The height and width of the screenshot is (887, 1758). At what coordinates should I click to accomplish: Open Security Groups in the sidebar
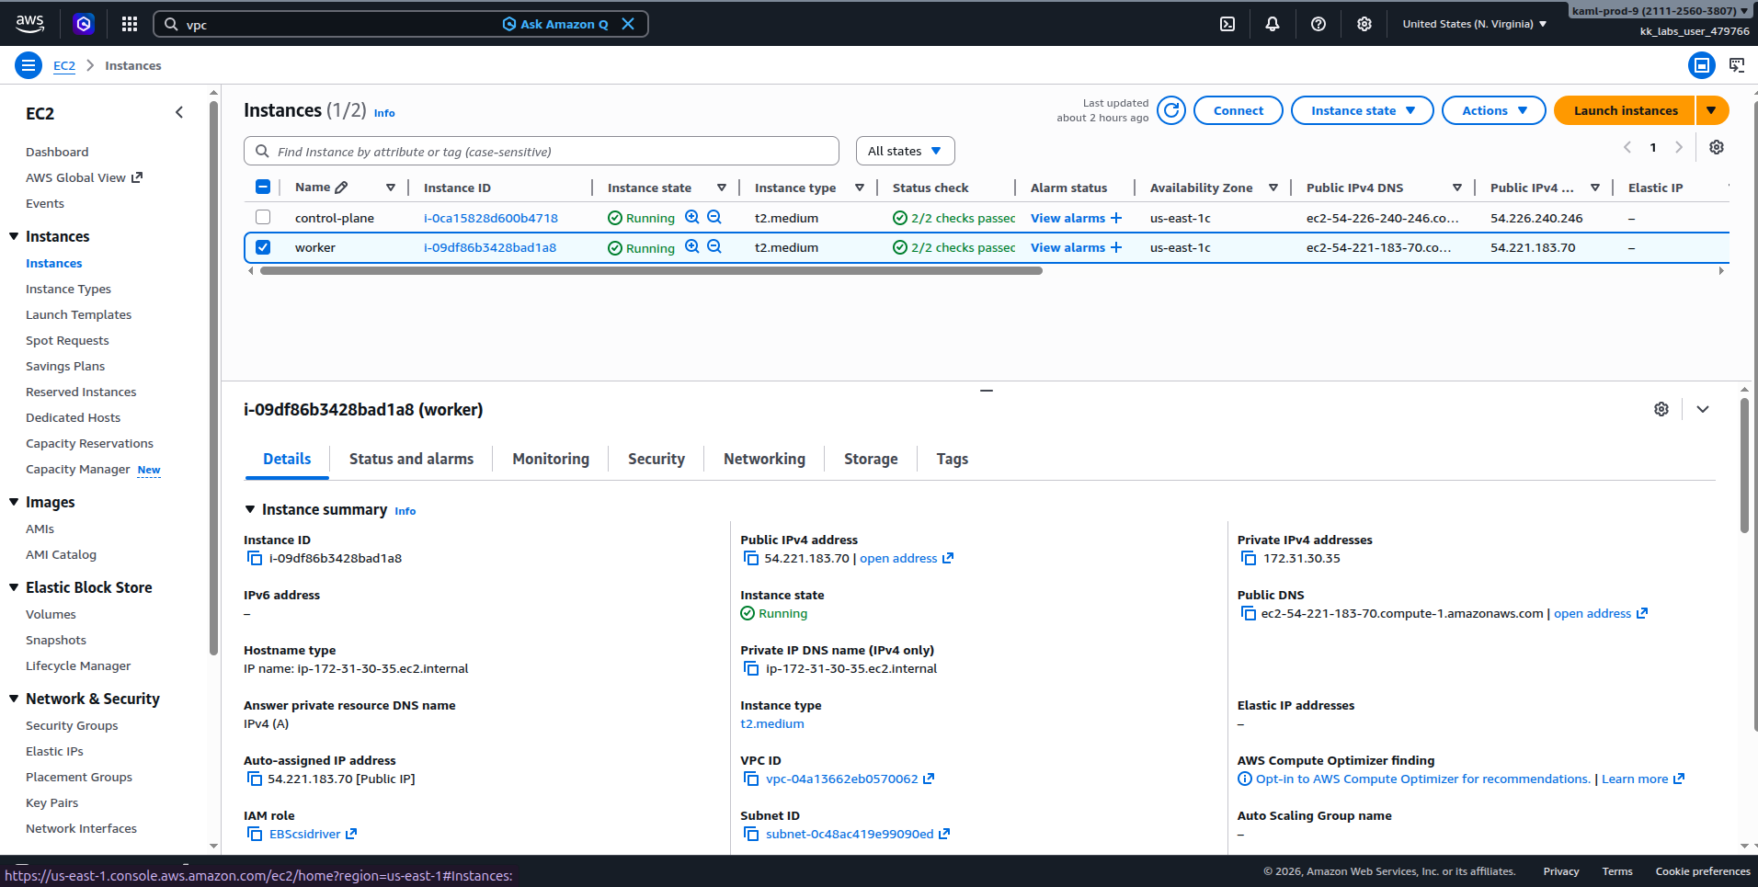pos(72,725)
